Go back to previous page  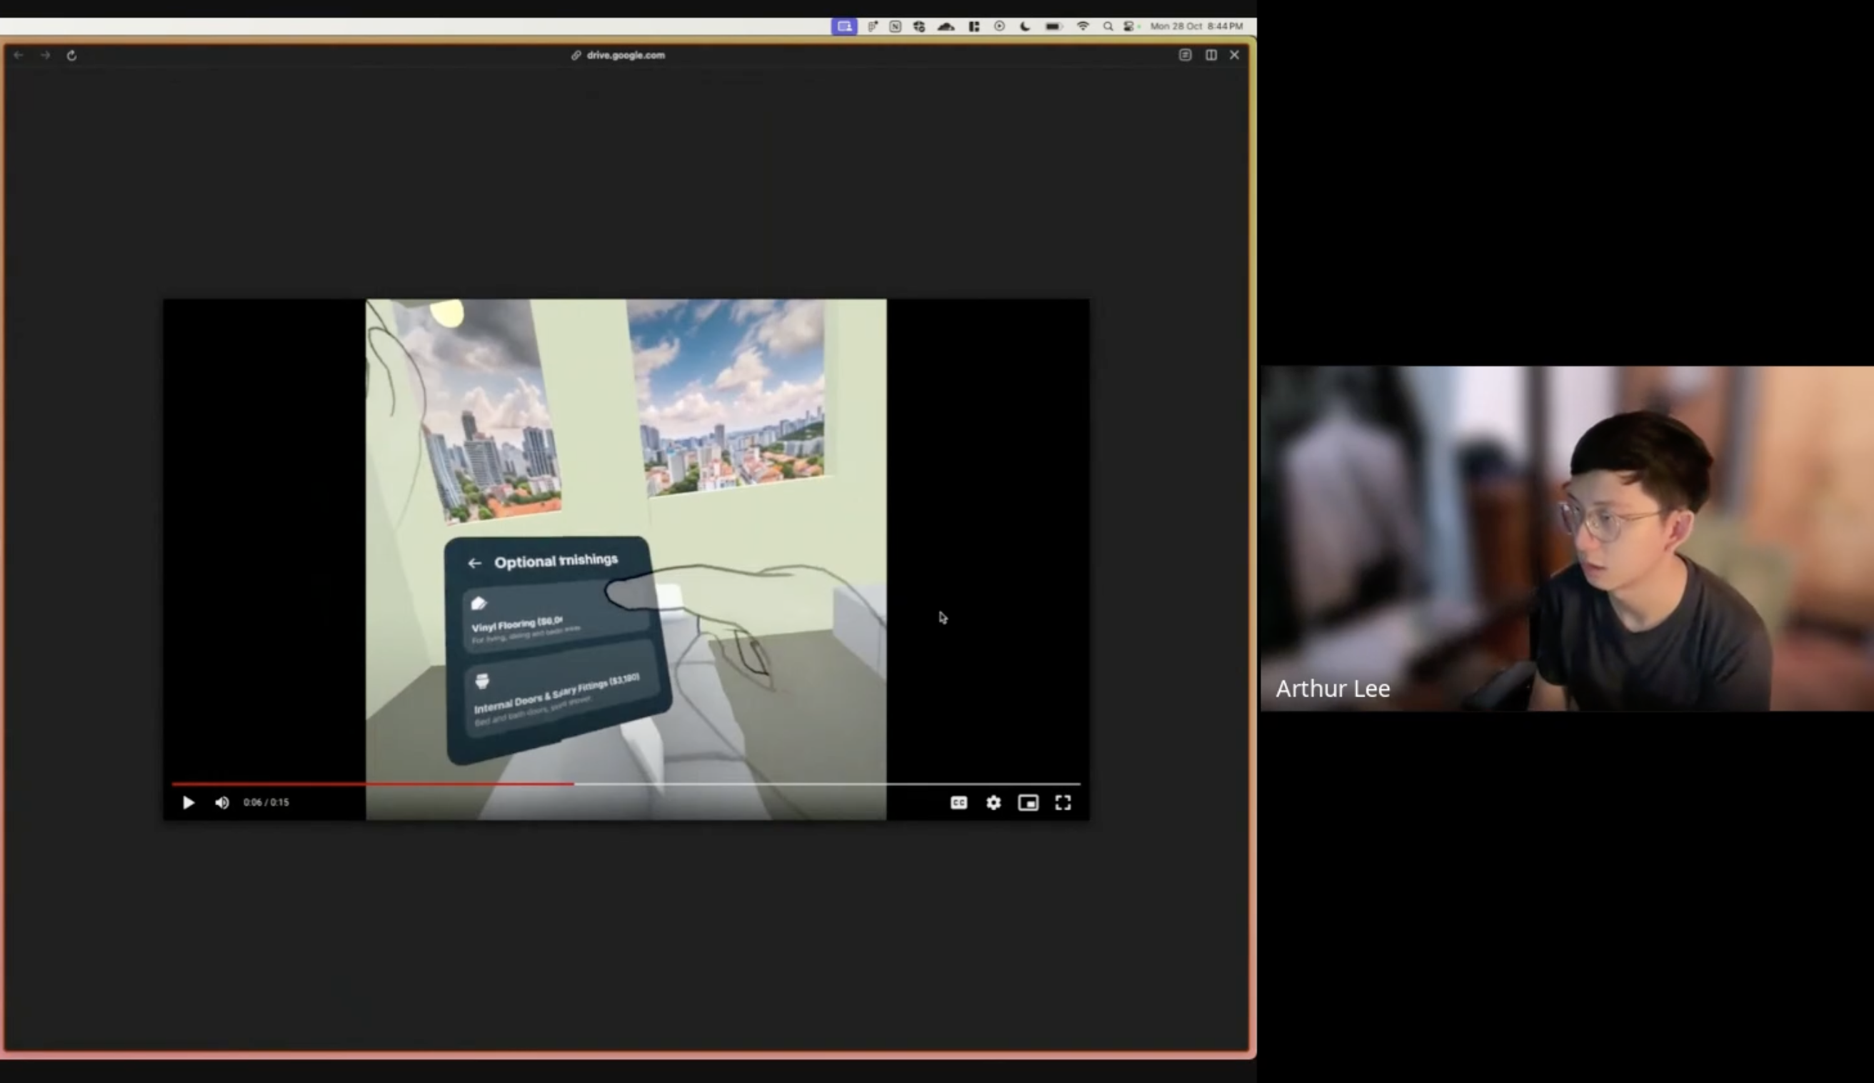19,55
